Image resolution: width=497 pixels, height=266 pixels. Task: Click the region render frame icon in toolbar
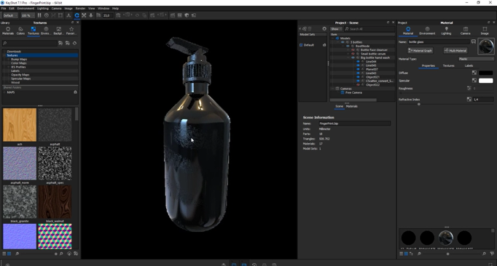tap(60, 15)
